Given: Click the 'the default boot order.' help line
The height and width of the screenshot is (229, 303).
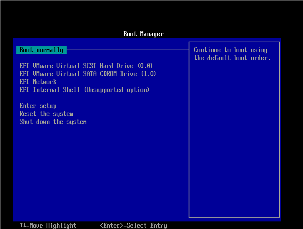Looking at the screenshot, I should point(232,58).
